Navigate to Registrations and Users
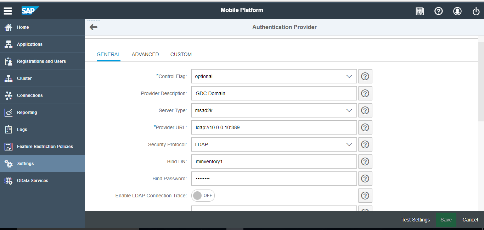The image size is (484, 230). pyautogui.click(x=41, y=61)
